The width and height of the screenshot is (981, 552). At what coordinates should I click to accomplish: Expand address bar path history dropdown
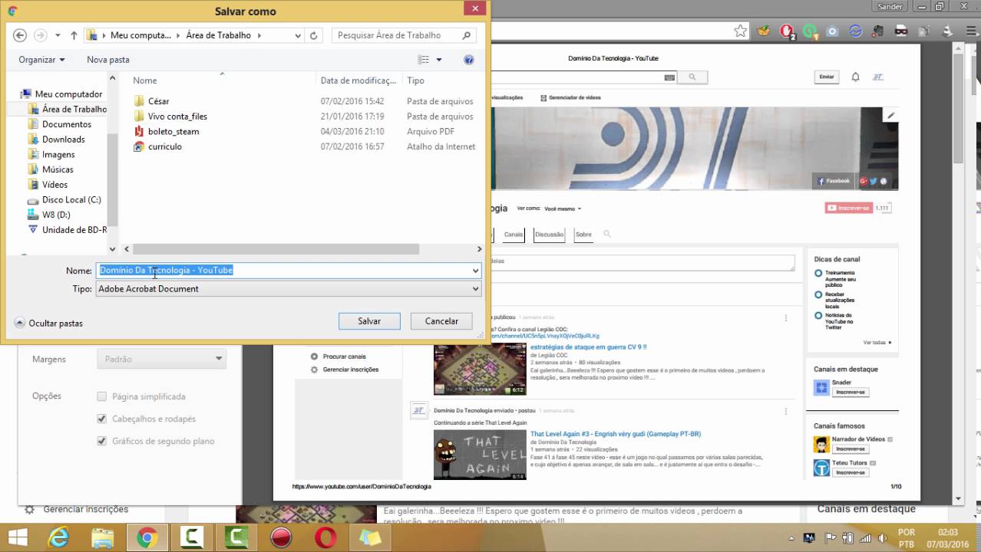coord(298,35)
